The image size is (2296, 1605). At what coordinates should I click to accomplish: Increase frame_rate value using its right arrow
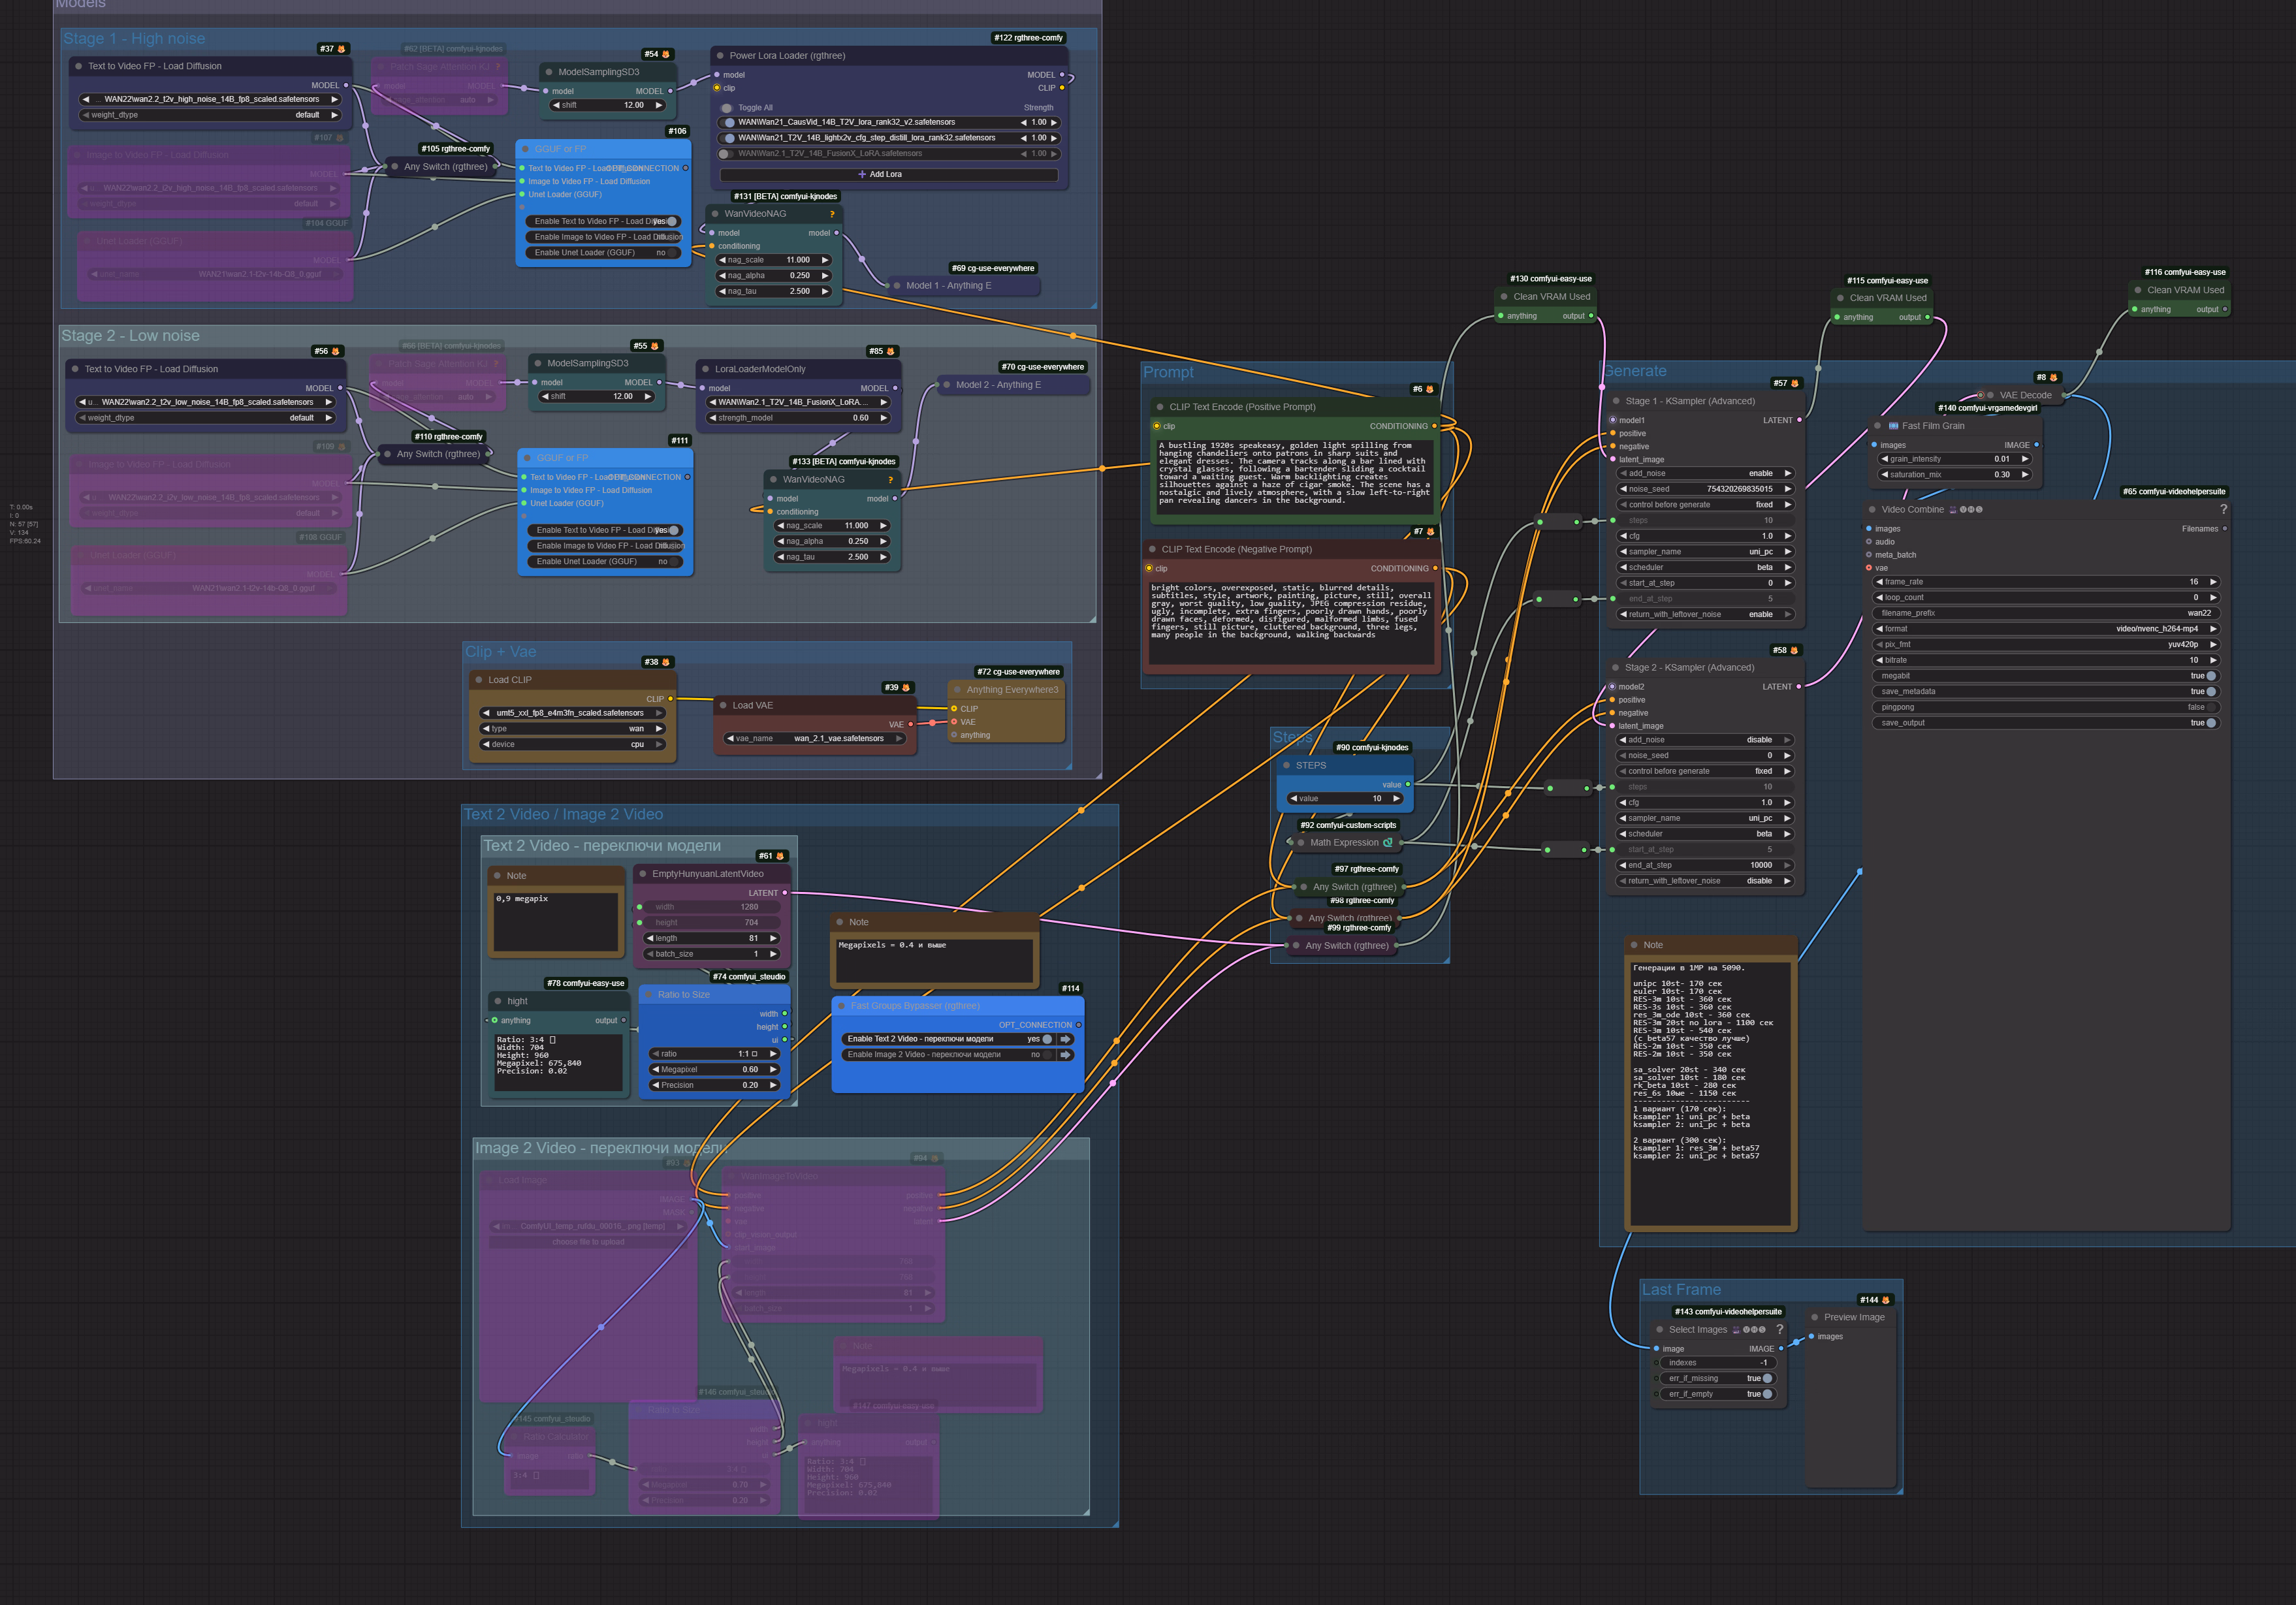(x=2213, y=582)
